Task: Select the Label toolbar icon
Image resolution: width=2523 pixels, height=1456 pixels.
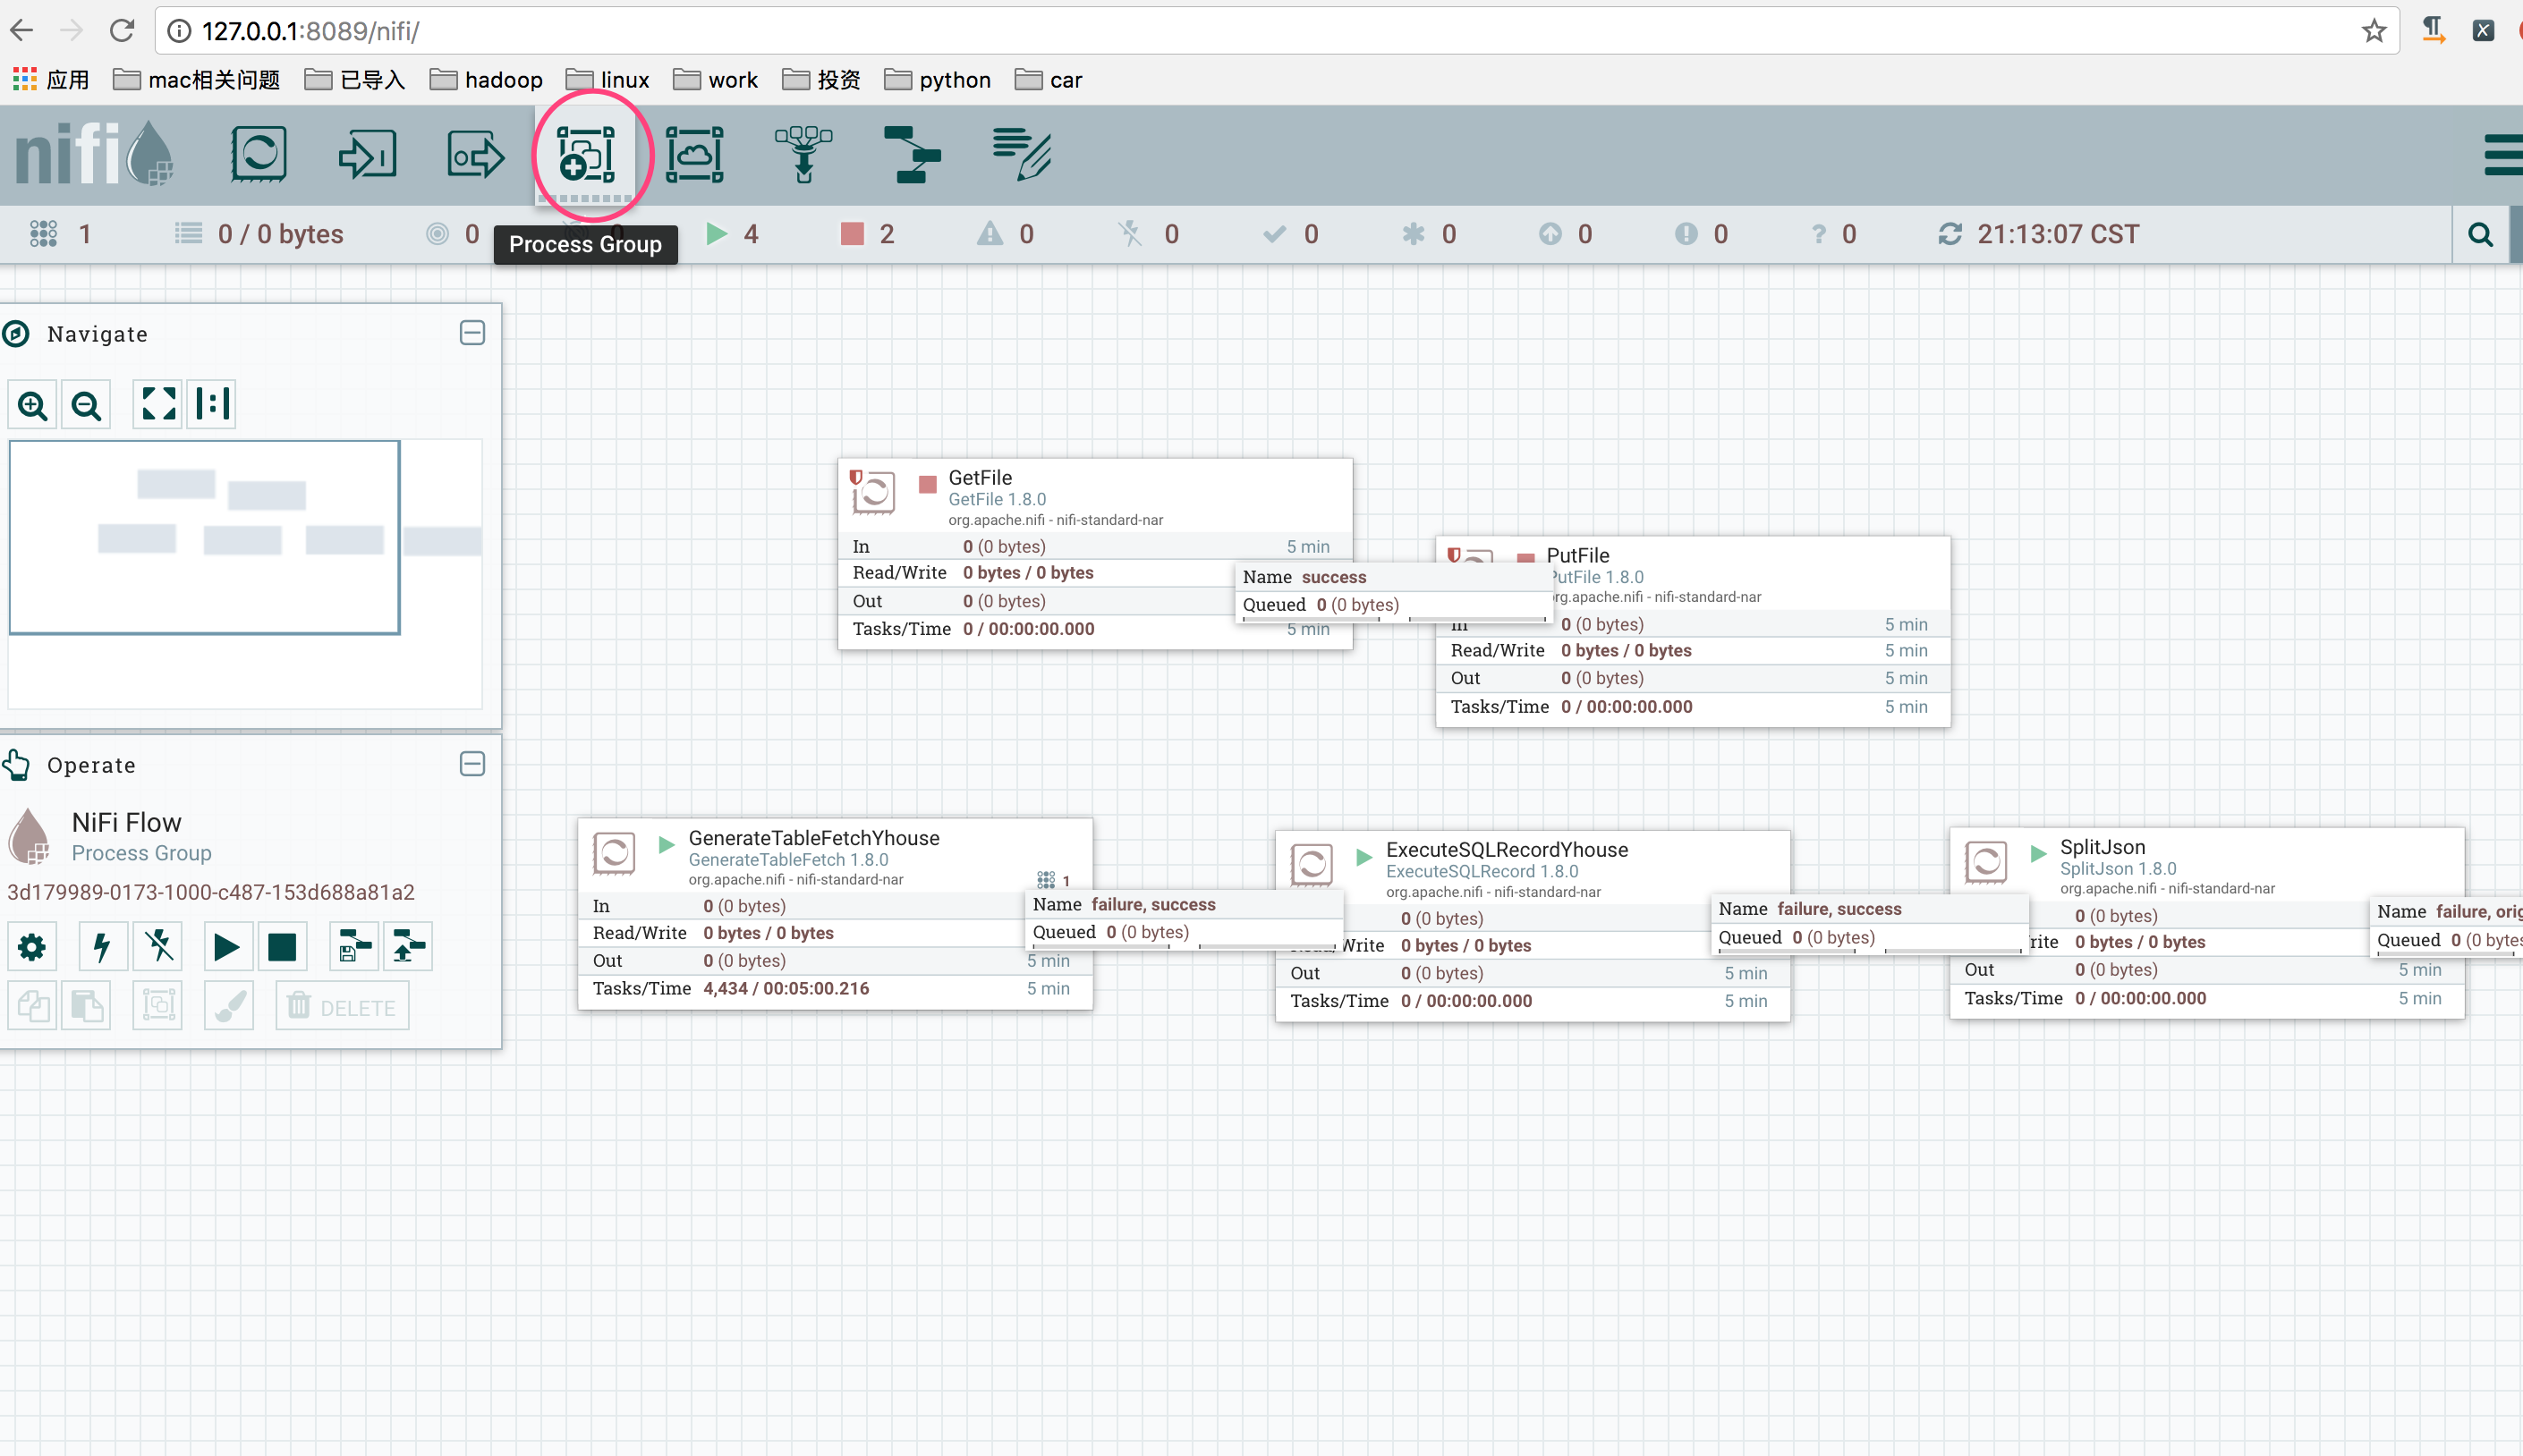Action: click(1022, 155)
